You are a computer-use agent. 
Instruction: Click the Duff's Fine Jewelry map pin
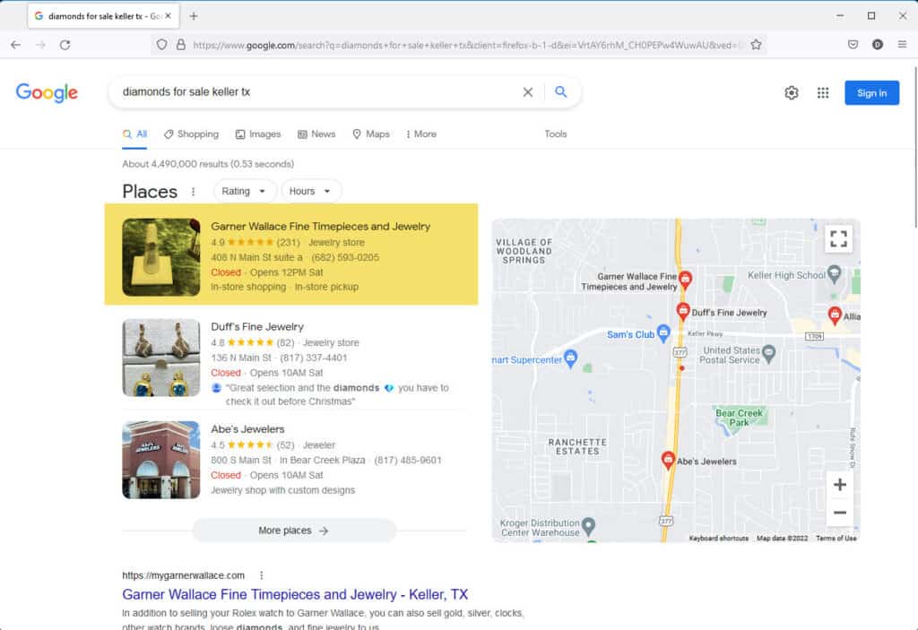[x=682, y=311]
